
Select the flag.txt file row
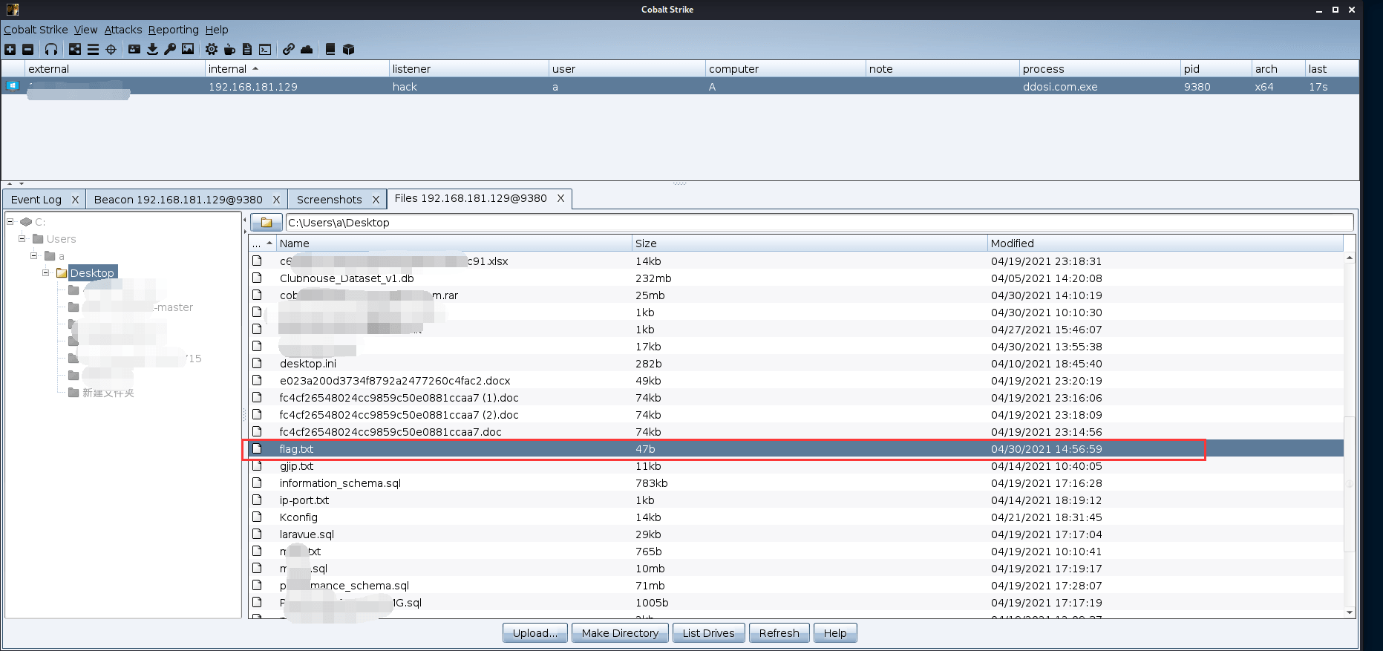pyautogui.click(x=797, y=448)
